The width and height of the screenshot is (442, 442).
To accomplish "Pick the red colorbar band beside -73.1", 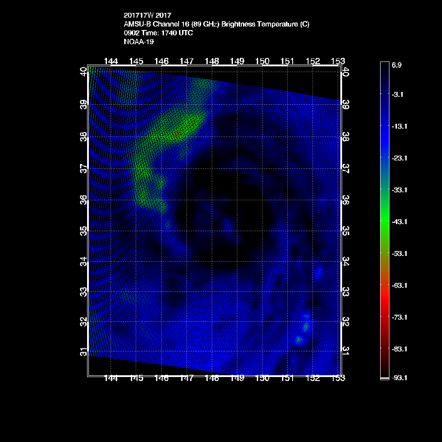I will pos(384,317).
